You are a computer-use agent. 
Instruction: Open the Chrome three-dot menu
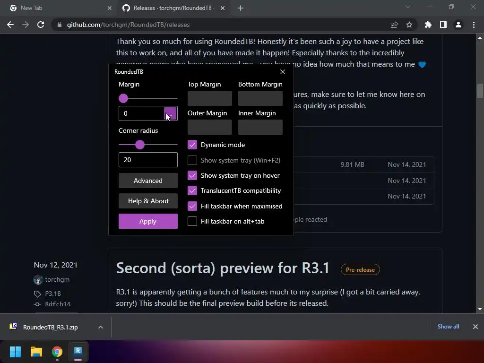coord(474,25)
